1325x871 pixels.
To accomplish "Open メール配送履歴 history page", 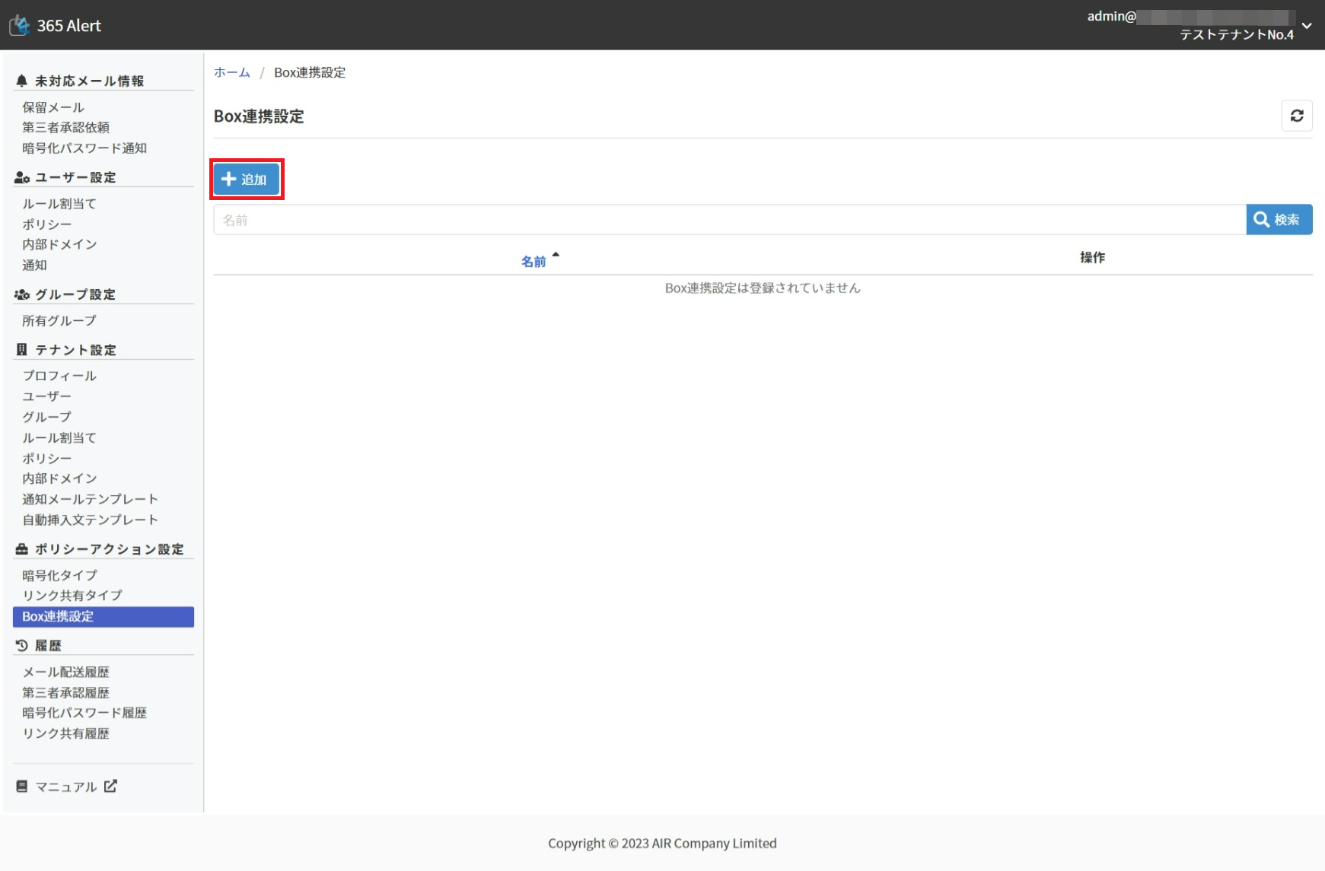I will 66,672.
